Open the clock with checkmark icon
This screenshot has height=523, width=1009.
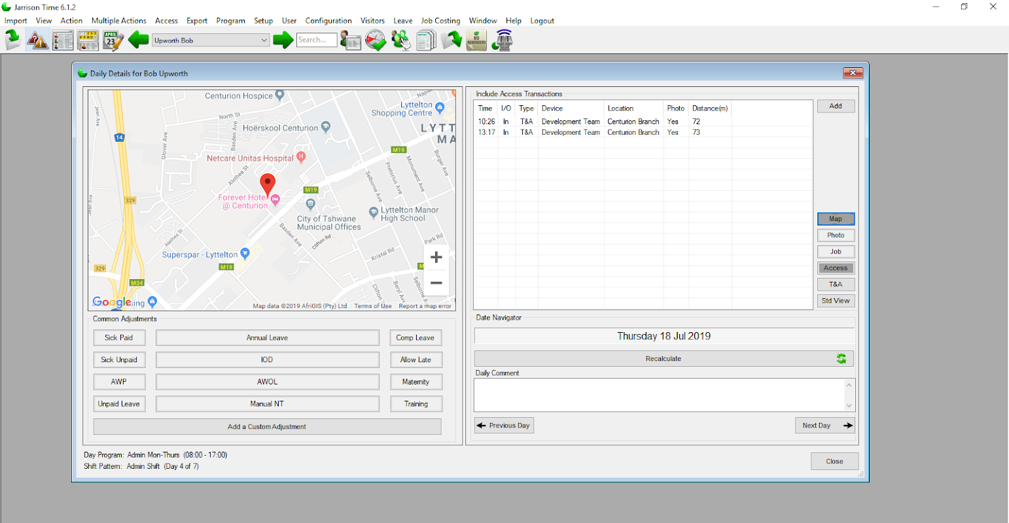(x=376, y=41)
